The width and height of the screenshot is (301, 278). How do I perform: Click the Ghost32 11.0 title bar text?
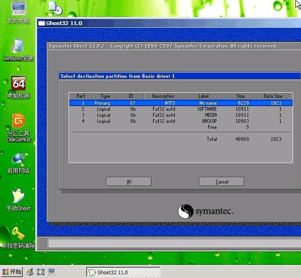coord(64,23)
